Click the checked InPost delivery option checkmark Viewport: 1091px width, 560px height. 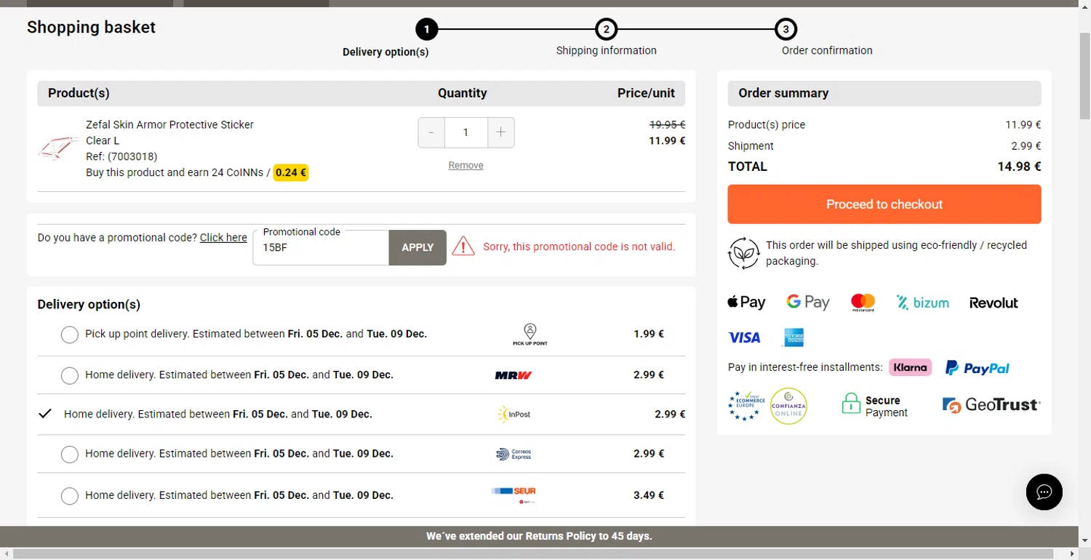(x=45, y=413)
